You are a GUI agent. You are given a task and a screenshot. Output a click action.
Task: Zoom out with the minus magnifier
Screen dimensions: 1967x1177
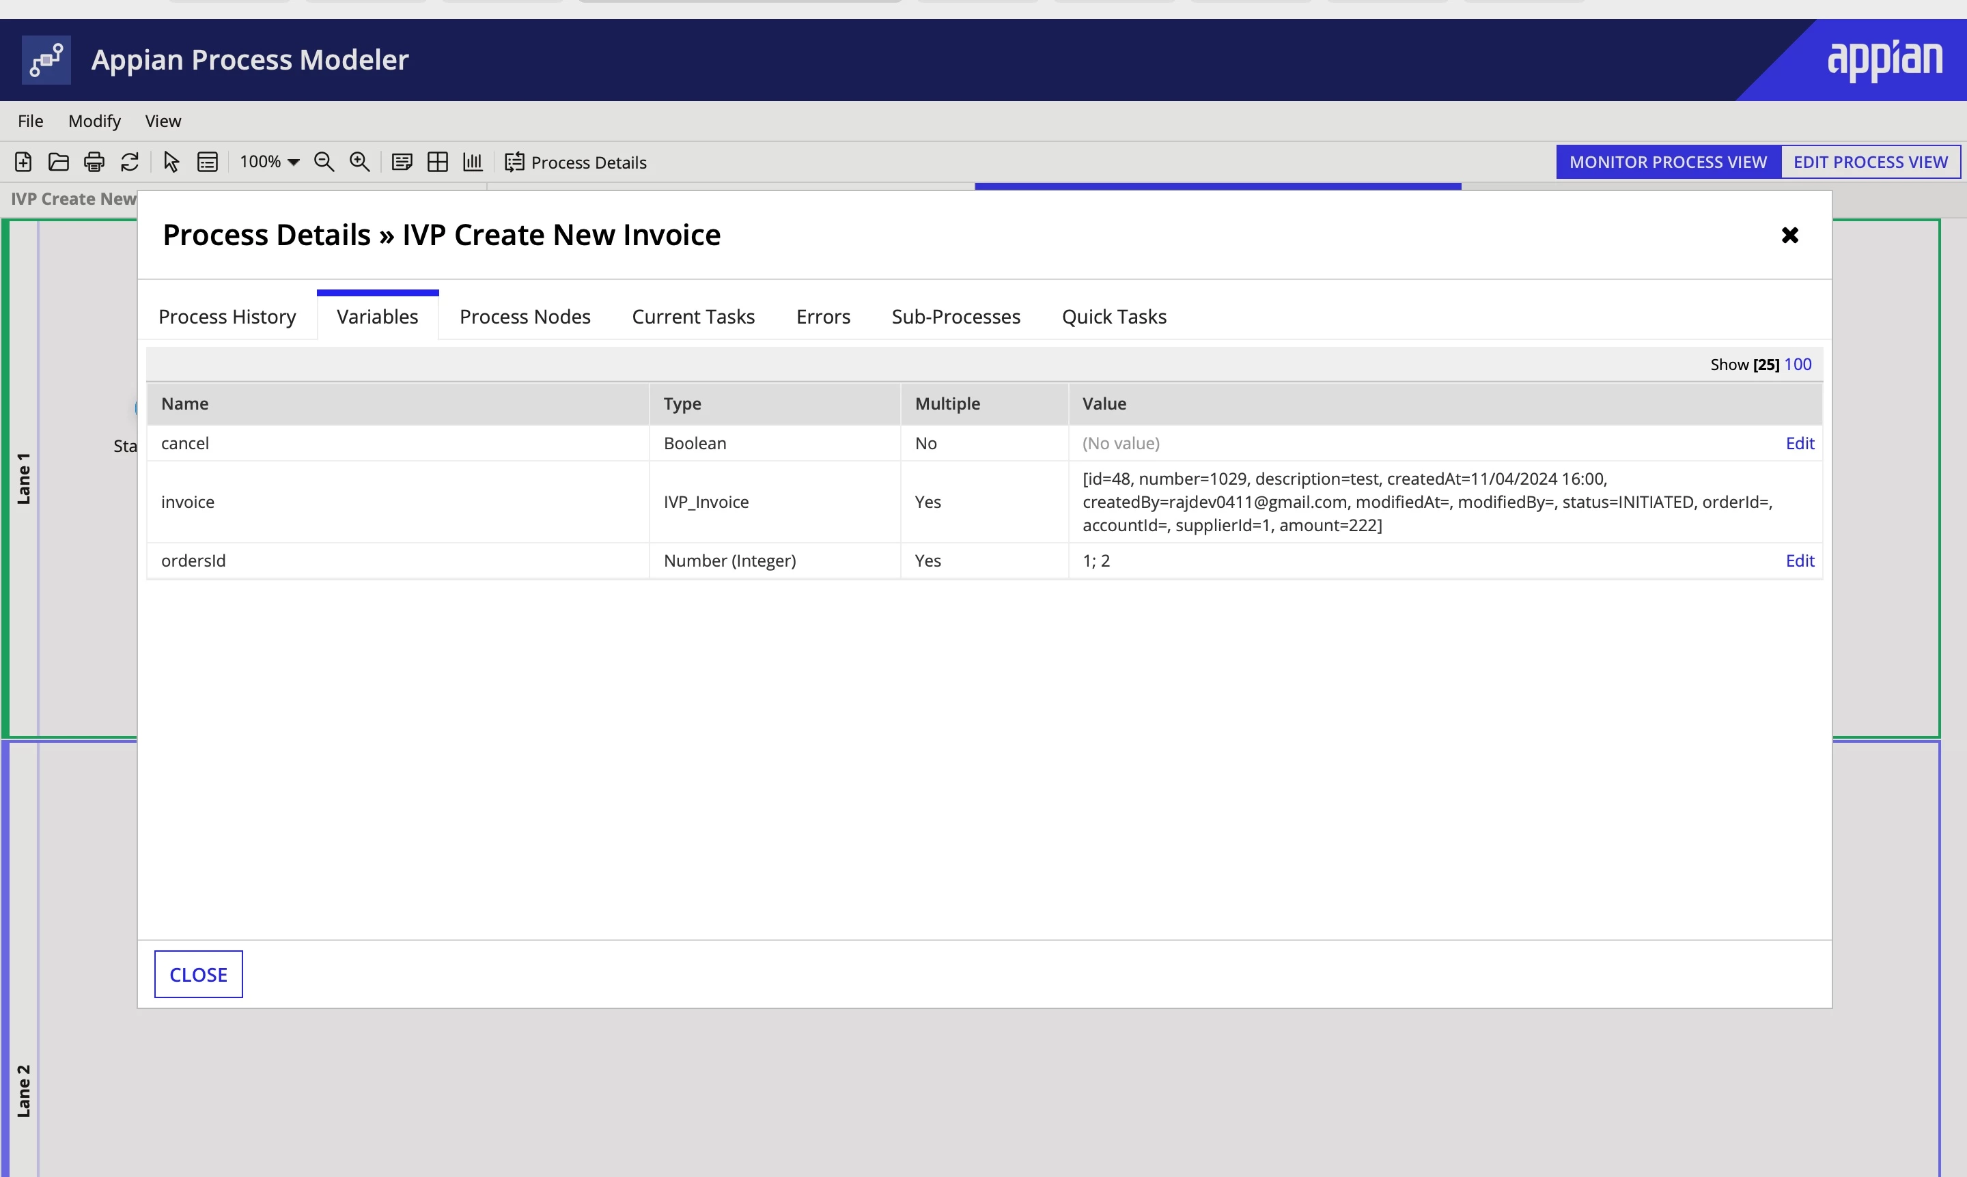(x=324, y=162)
